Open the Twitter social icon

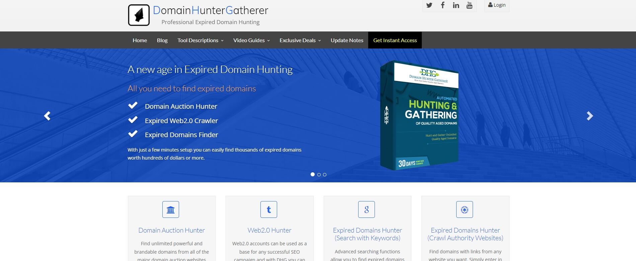[x=429, y=5]
